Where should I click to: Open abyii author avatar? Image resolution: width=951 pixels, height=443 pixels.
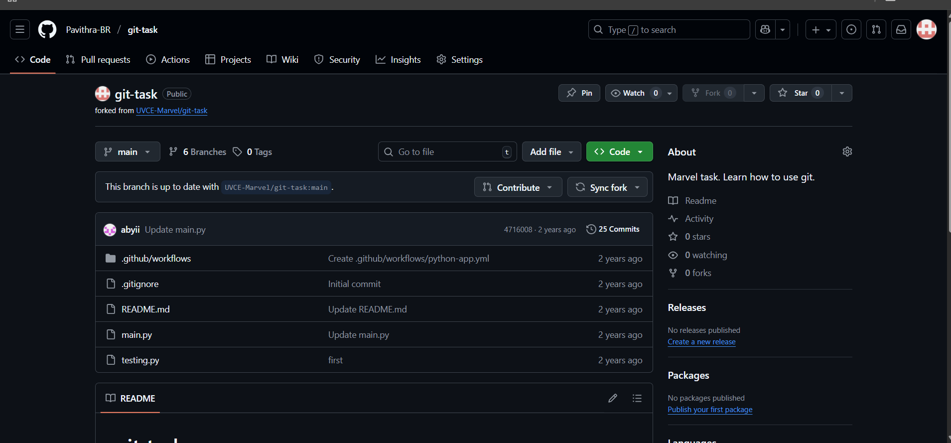[x=110, y=230]
